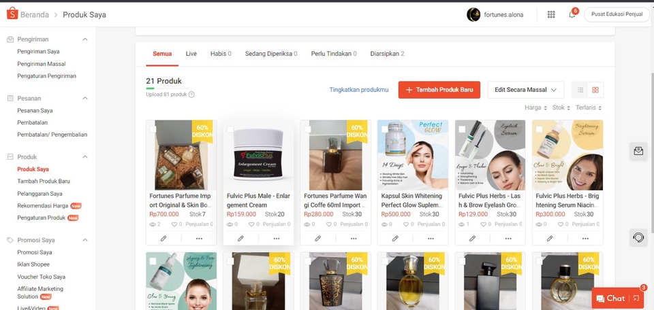Screen dimensions: 654x310
Task: Open Eyelash Serum product thumbnail
Action: pyautogui.click(x=490, y=155)
